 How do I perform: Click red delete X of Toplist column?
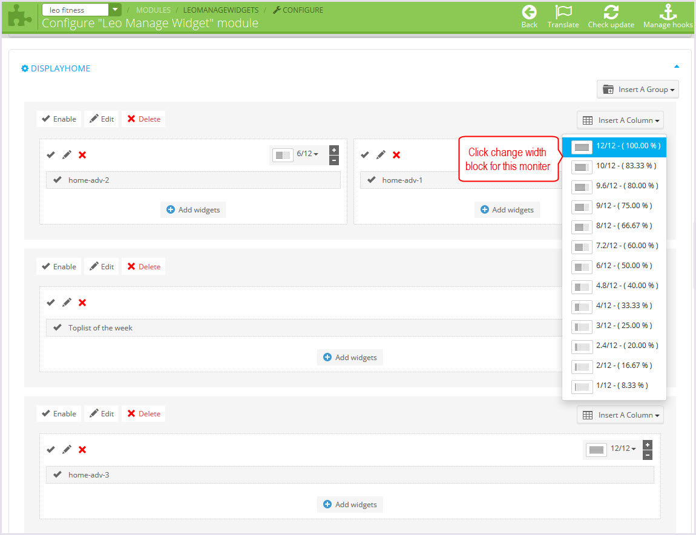[82, 303]
